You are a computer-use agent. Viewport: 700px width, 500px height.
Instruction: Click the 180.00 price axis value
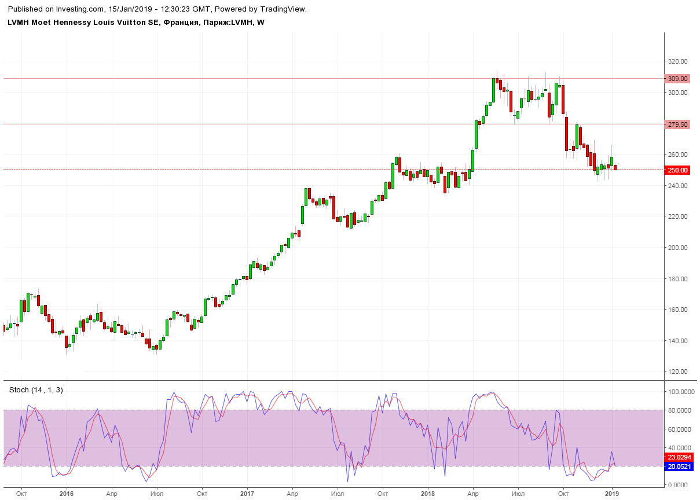pos(677,279)
